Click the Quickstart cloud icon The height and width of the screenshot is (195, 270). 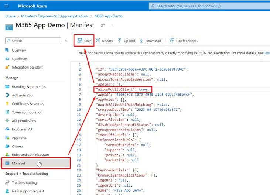7,59
